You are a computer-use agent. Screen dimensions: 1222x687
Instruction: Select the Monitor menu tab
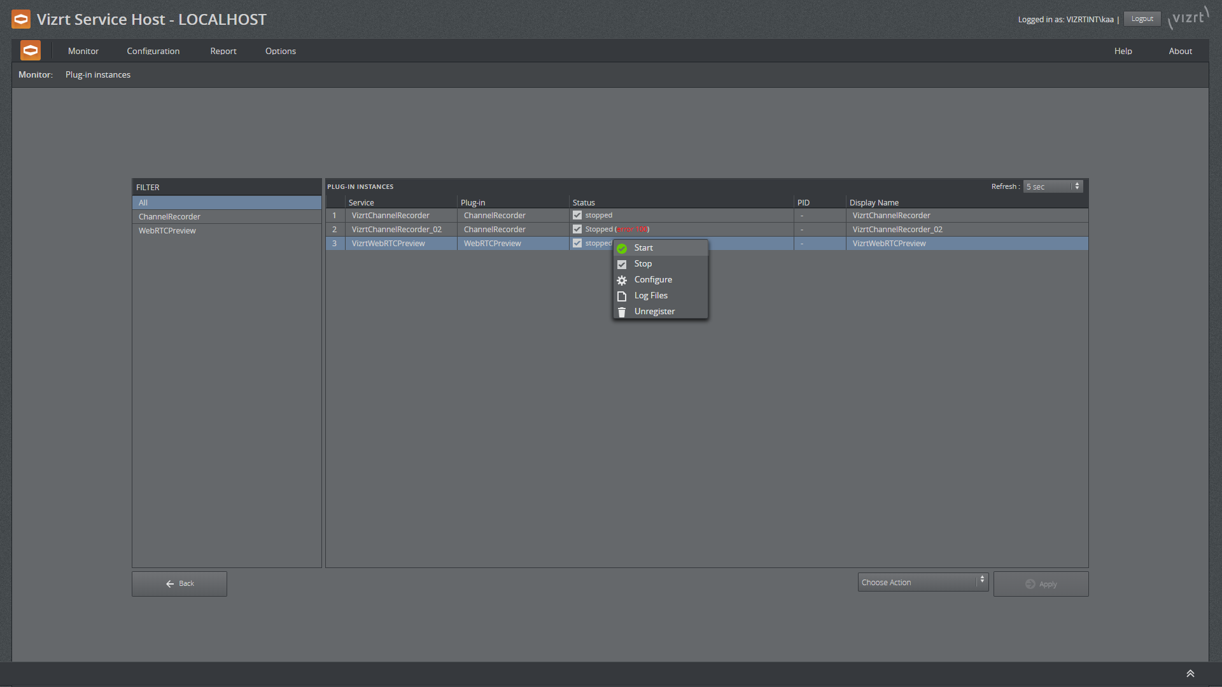pyautogui.click(x=84, y=50)
